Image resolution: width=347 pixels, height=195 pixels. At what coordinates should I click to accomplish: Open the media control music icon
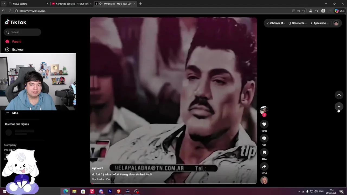(x=311, y=11)
